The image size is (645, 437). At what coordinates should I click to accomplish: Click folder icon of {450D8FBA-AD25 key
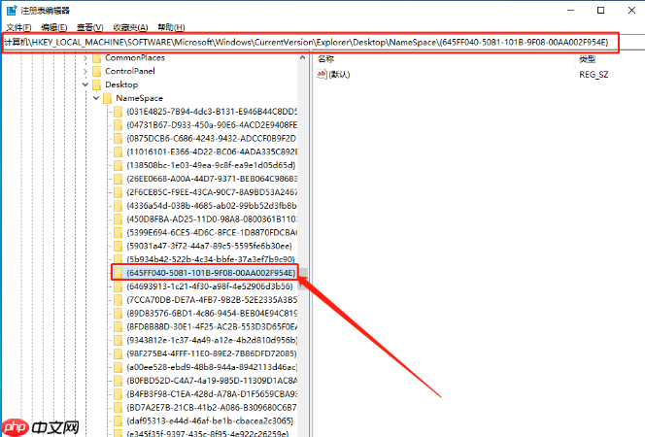point(119,219)
